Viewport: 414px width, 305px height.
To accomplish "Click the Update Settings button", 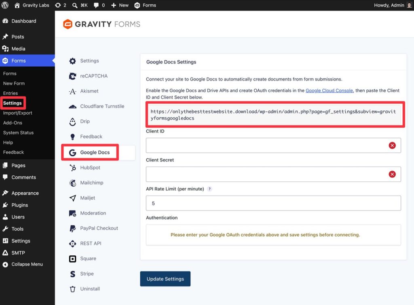I will coord(165,279).
